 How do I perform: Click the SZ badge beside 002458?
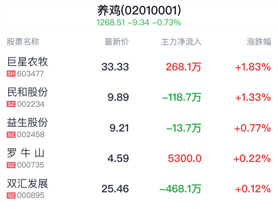point(11,135)
